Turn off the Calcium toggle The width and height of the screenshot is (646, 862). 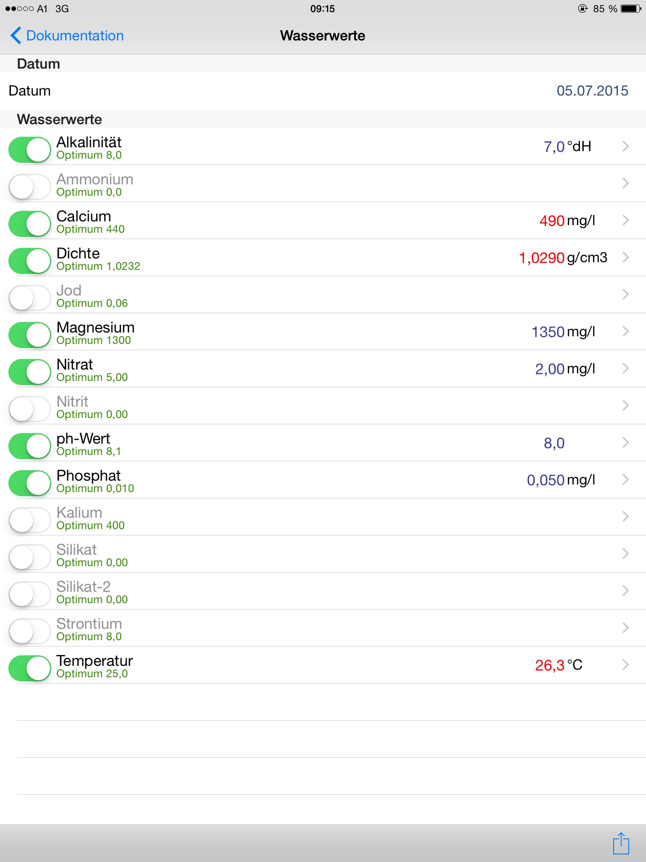[x=30, y=223]
